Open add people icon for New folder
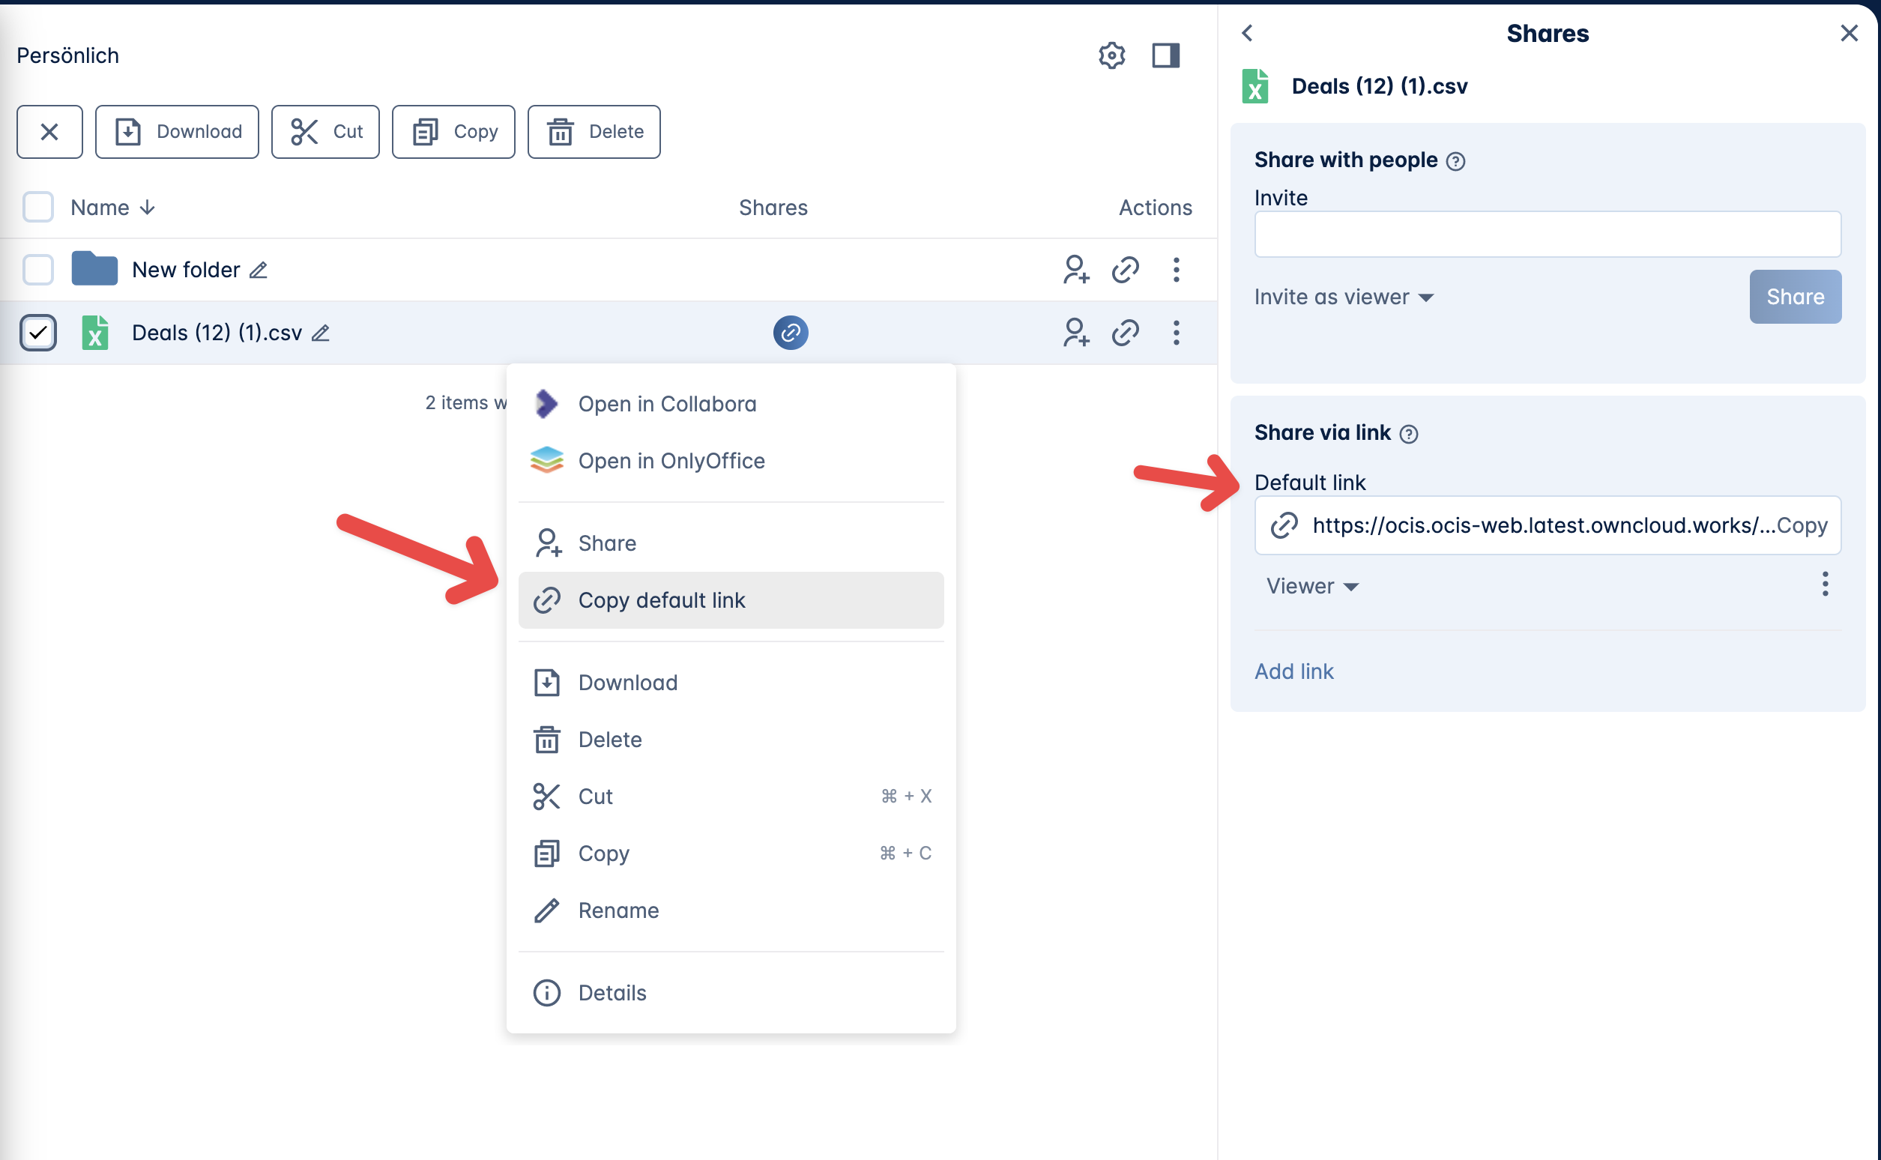1881x1160 pixels. pos(1075,269)
